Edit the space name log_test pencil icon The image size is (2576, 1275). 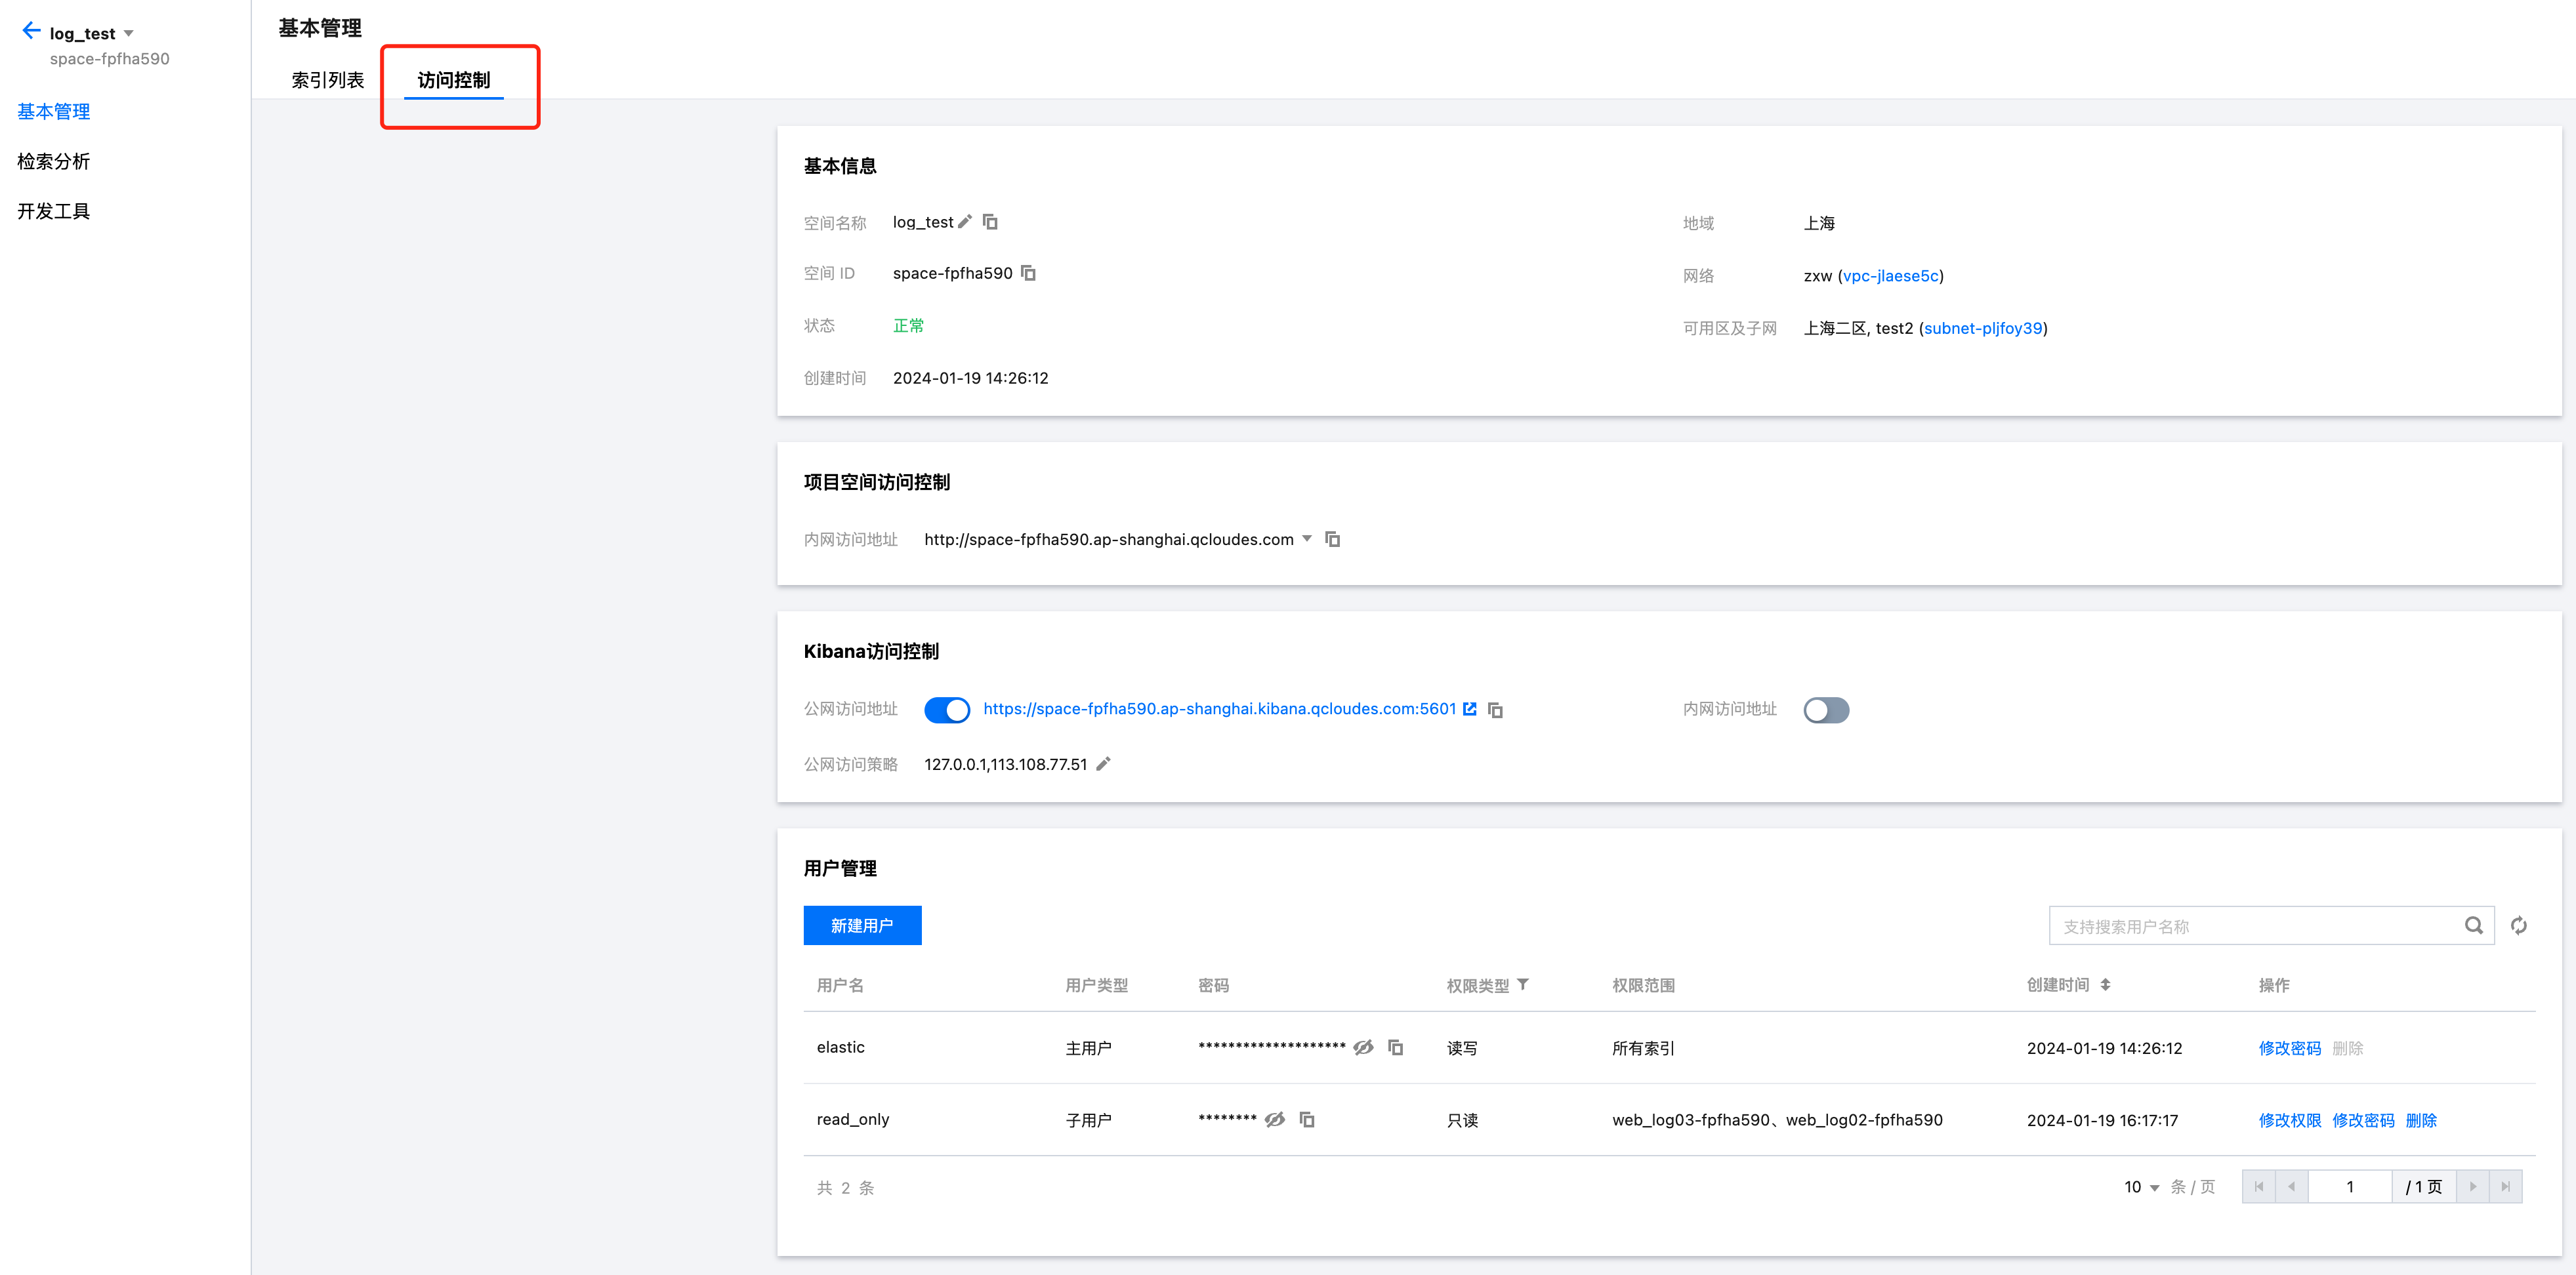click(965, 222)
